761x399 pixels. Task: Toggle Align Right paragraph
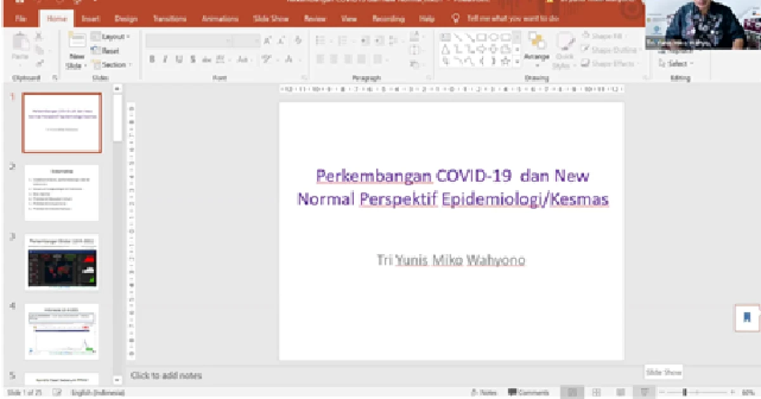(x=348, y=60)
